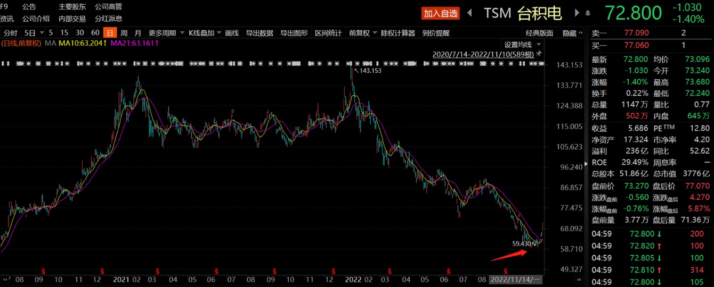714x287 pixels.
Task: Select the 15 minute period
Action: click(x=64, y=33)
